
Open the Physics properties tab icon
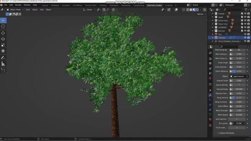[x=210, y=105]
